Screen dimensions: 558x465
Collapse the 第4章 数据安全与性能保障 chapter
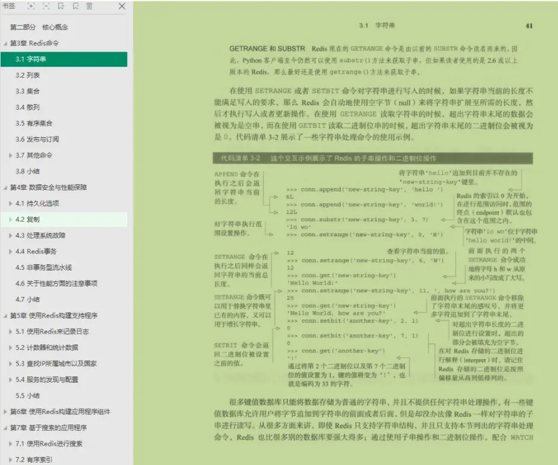pos(5,187)
